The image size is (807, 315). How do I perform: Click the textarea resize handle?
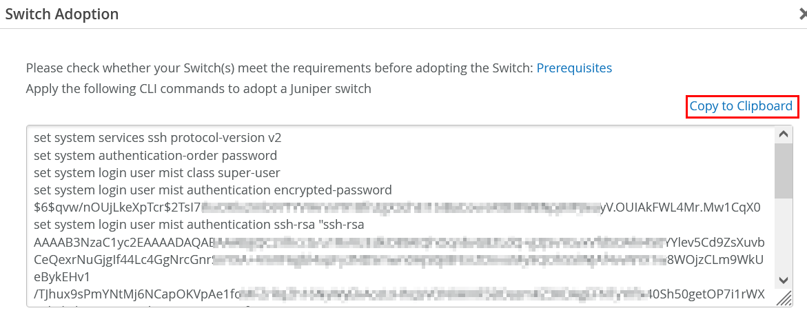(x=784, y=298)
